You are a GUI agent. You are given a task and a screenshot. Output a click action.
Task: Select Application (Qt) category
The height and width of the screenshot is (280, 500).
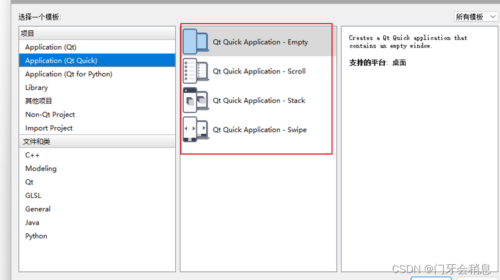point(97,47)
